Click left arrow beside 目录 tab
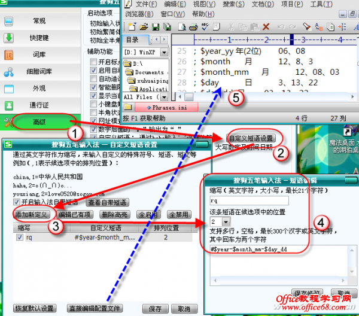359x316 pixels. 157,39
